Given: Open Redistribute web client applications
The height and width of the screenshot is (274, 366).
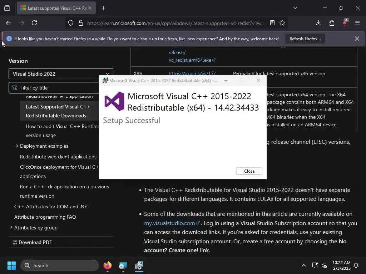Looking at the screenshot, I should (x=58, y=157).
